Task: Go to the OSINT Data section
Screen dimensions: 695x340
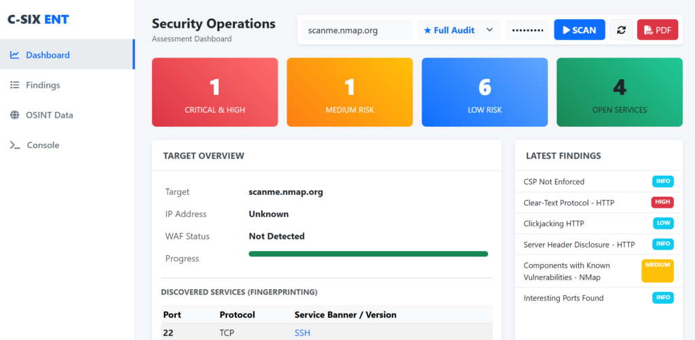Action: click(49, 115)
